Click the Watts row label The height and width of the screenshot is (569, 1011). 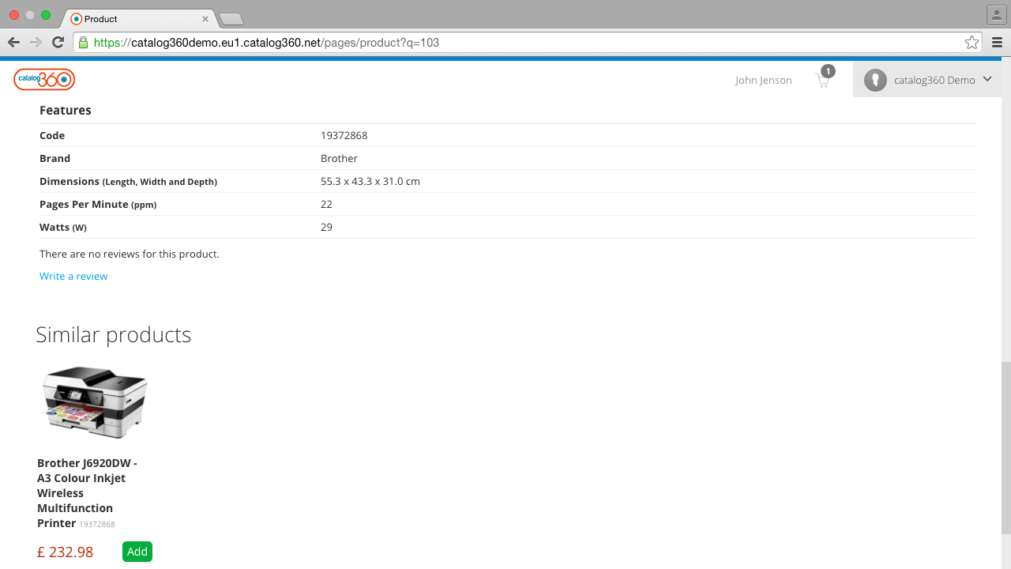(x=63, y=227)
